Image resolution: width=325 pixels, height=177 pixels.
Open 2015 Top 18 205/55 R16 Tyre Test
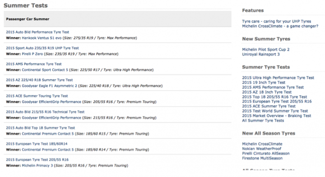click(x=274, y=97)
